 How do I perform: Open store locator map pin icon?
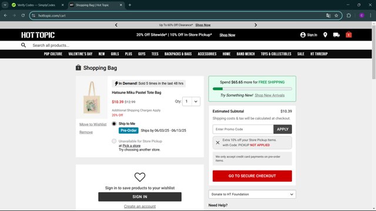pyautogui.click(x=325, y=35)
